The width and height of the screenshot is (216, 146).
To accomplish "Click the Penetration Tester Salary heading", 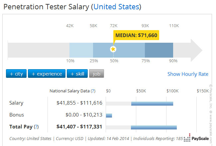I will [x=46, y=7].
